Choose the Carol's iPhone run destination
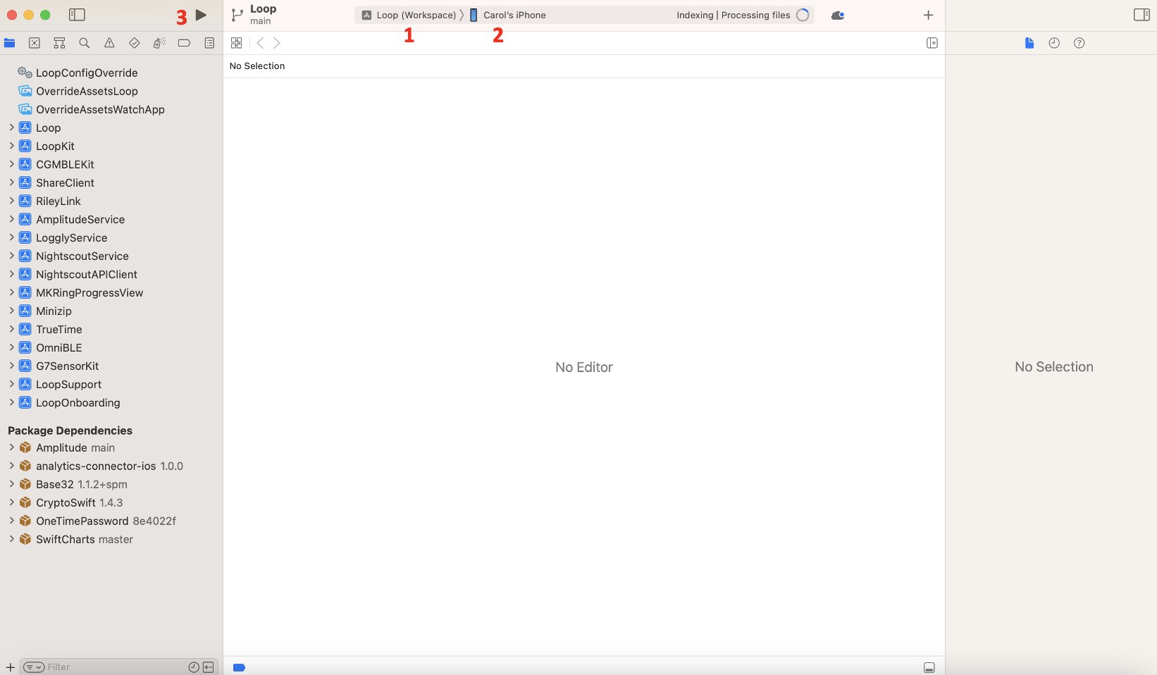1157x675 pixels. pyautogui.click(x=508, y=15)
